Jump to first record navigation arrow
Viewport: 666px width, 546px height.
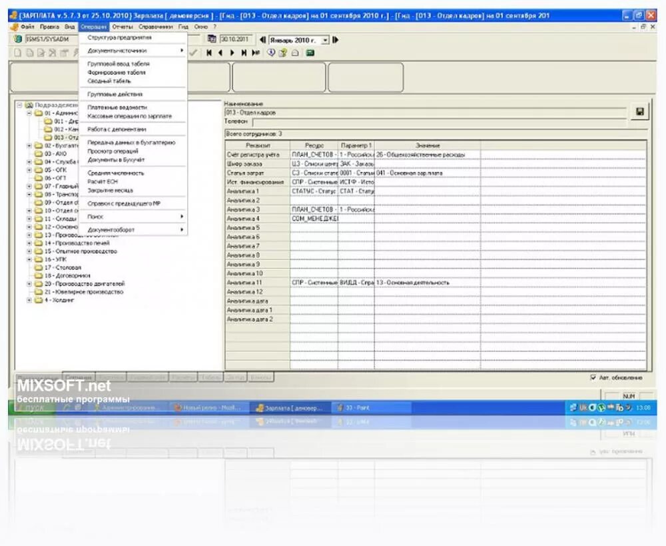[209, 53]
